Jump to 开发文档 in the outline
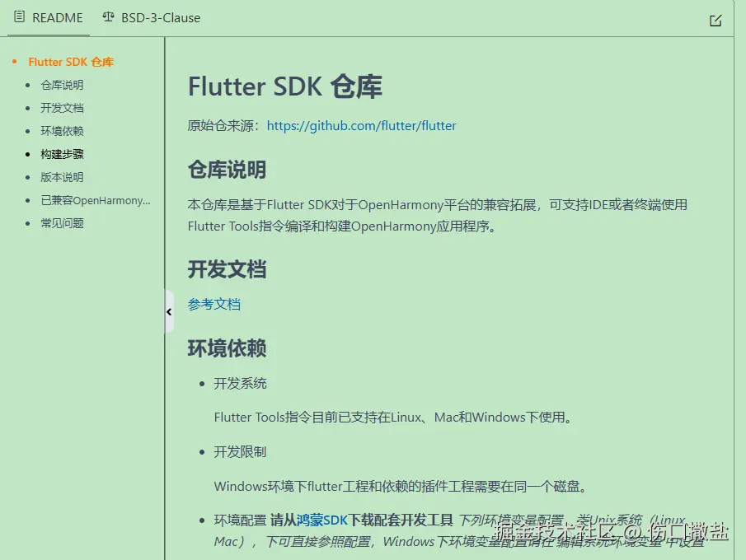This screenshot has width=746, height=560. [62, 108]
